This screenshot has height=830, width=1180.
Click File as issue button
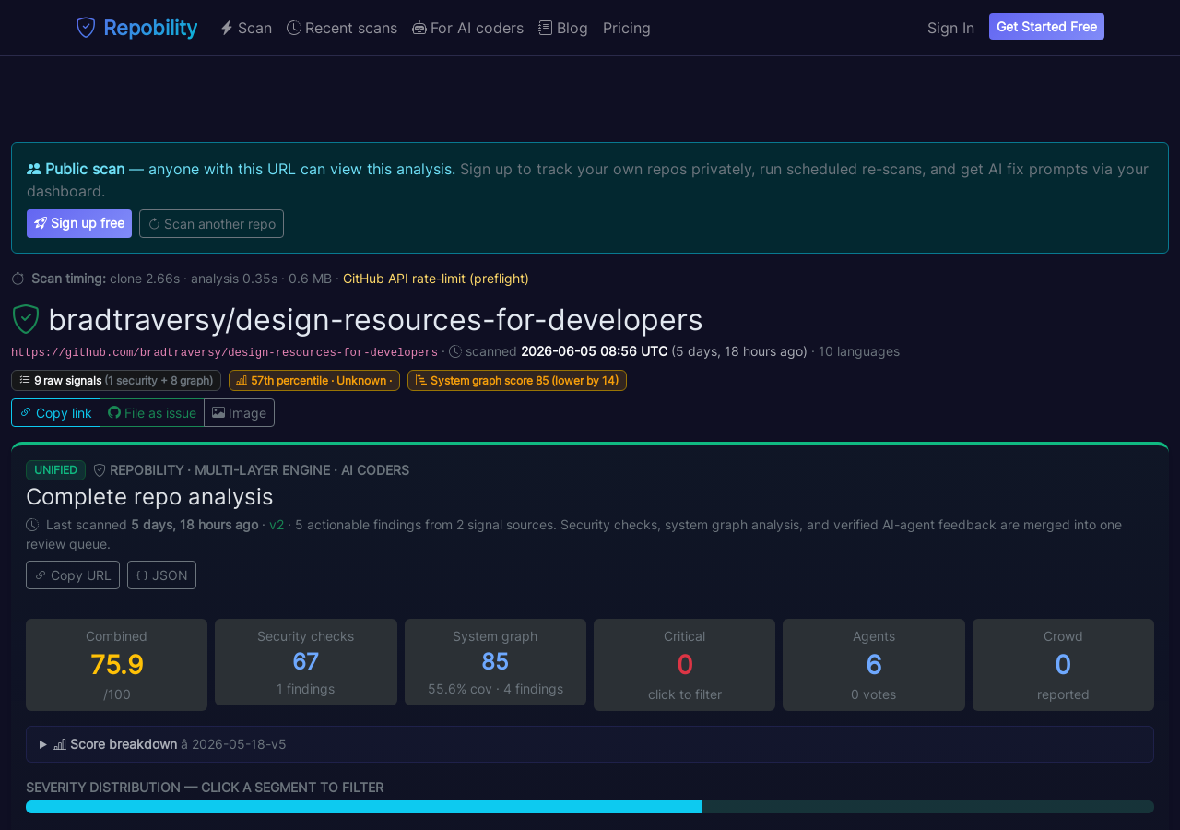(152, 412)
